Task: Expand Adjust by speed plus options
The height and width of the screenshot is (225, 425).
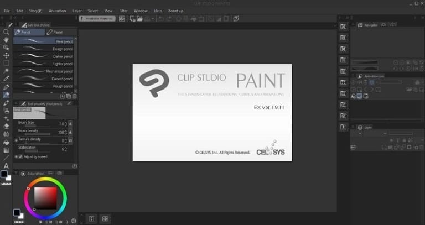Action: (x=16, y=157)
